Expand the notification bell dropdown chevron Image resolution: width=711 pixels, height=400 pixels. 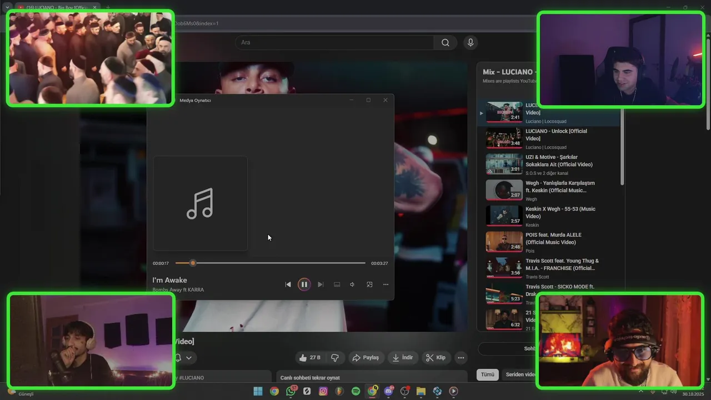[189, 358]
